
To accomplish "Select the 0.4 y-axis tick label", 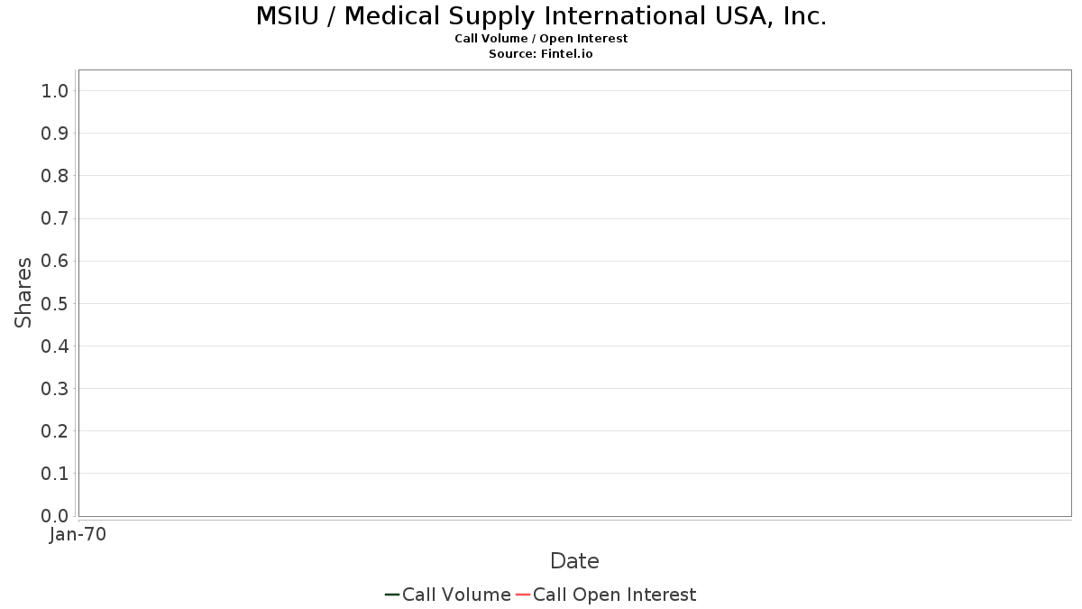I will (55, 346).
